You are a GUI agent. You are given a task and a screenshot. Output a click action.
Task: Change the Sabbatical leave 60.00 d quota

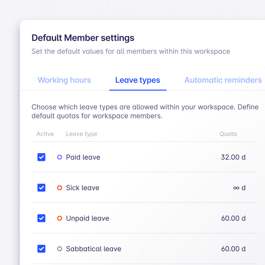click(x=233, y=249)
